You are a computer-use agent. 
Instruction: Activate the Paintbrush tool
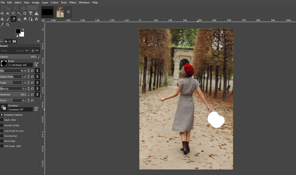point(8,19)
